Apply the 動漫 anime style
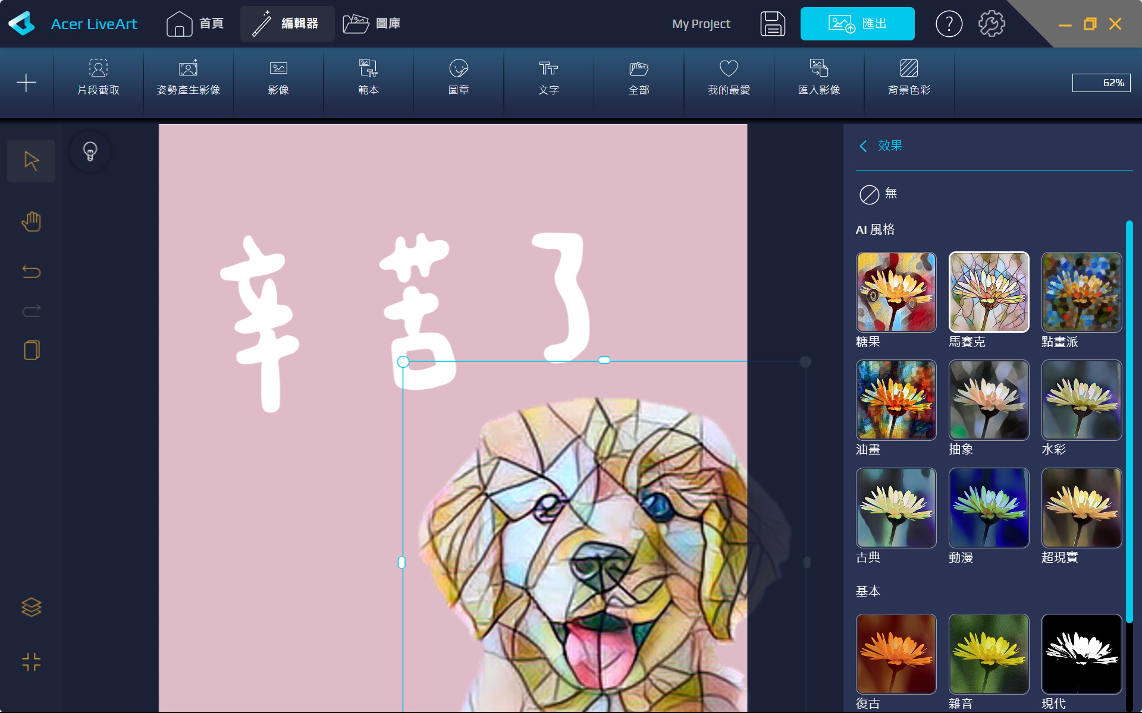Screen dimensions: 1142x713 coord(989,508)
